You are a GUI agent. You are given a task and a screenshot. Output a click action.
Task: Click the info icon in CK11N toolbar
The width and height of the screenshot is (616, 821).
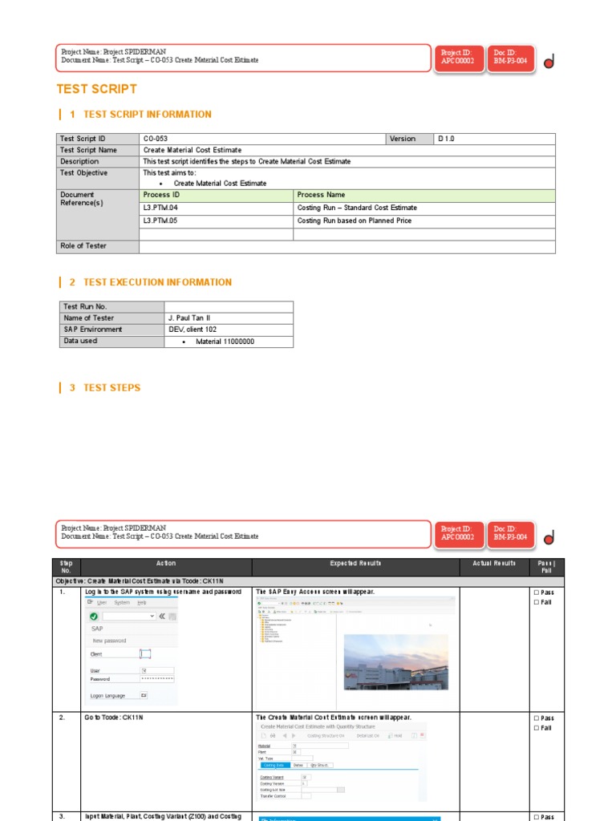(x=414, y=735)
